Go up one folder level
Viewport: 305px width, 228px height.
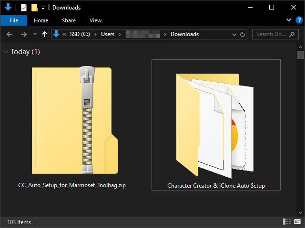click(45, 34)
